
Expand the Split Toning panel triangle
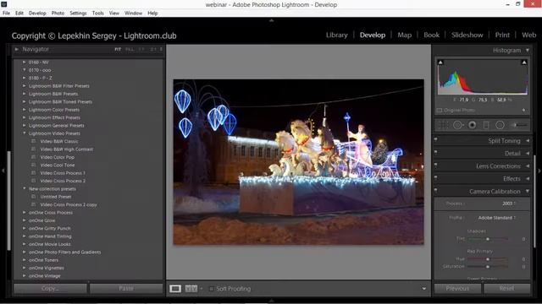point(528,141)
